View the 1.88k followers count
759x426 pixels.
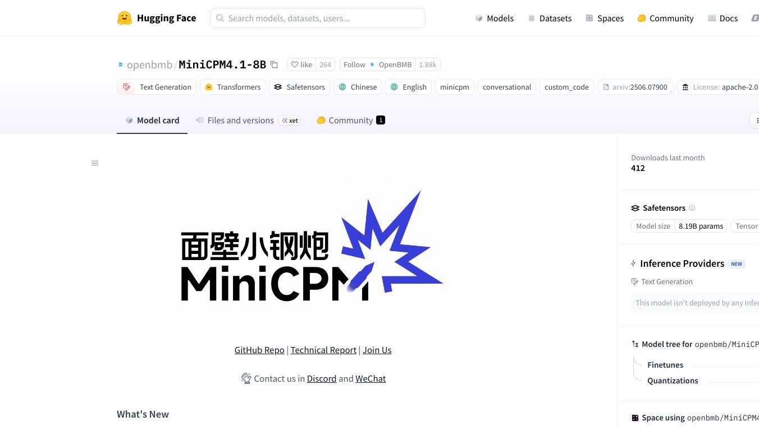coord(428,64)
